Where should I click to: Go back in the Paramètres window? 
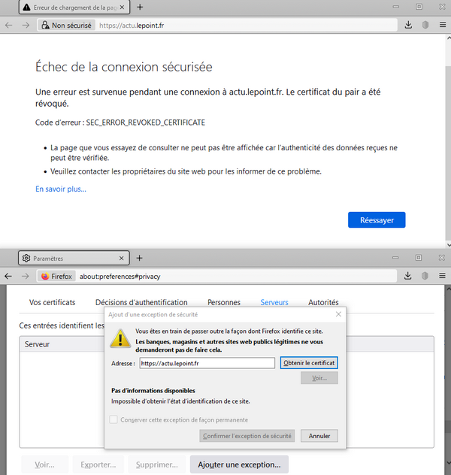point(8,276)
